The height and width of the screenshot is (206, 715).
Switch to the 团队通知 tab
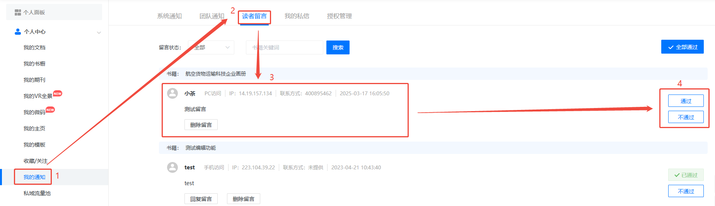pos(212,16)
